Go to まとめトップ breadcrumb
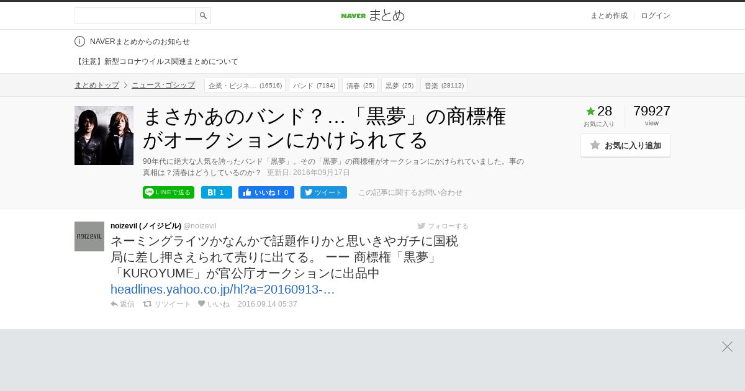 97,85
